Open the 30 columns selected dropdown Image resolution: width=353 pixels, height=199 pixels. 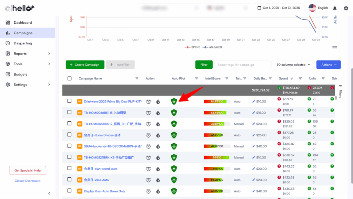(x=293, y=65)
